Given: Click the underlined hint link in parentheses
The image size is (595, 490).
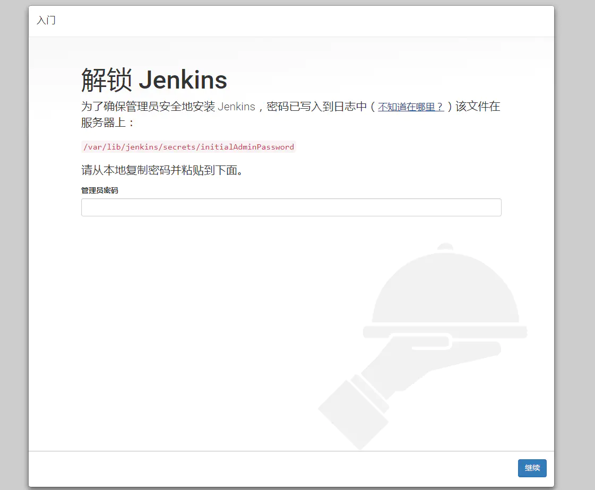Looking at the screenshot, I should tap(411, 107).
